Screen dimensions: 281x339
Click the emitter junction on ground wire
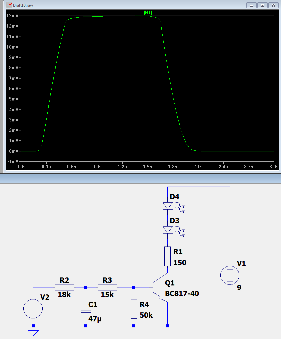point(167,326)
